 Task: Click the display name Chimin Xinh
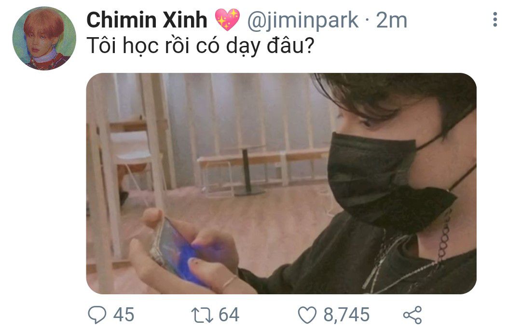point(147,20)
